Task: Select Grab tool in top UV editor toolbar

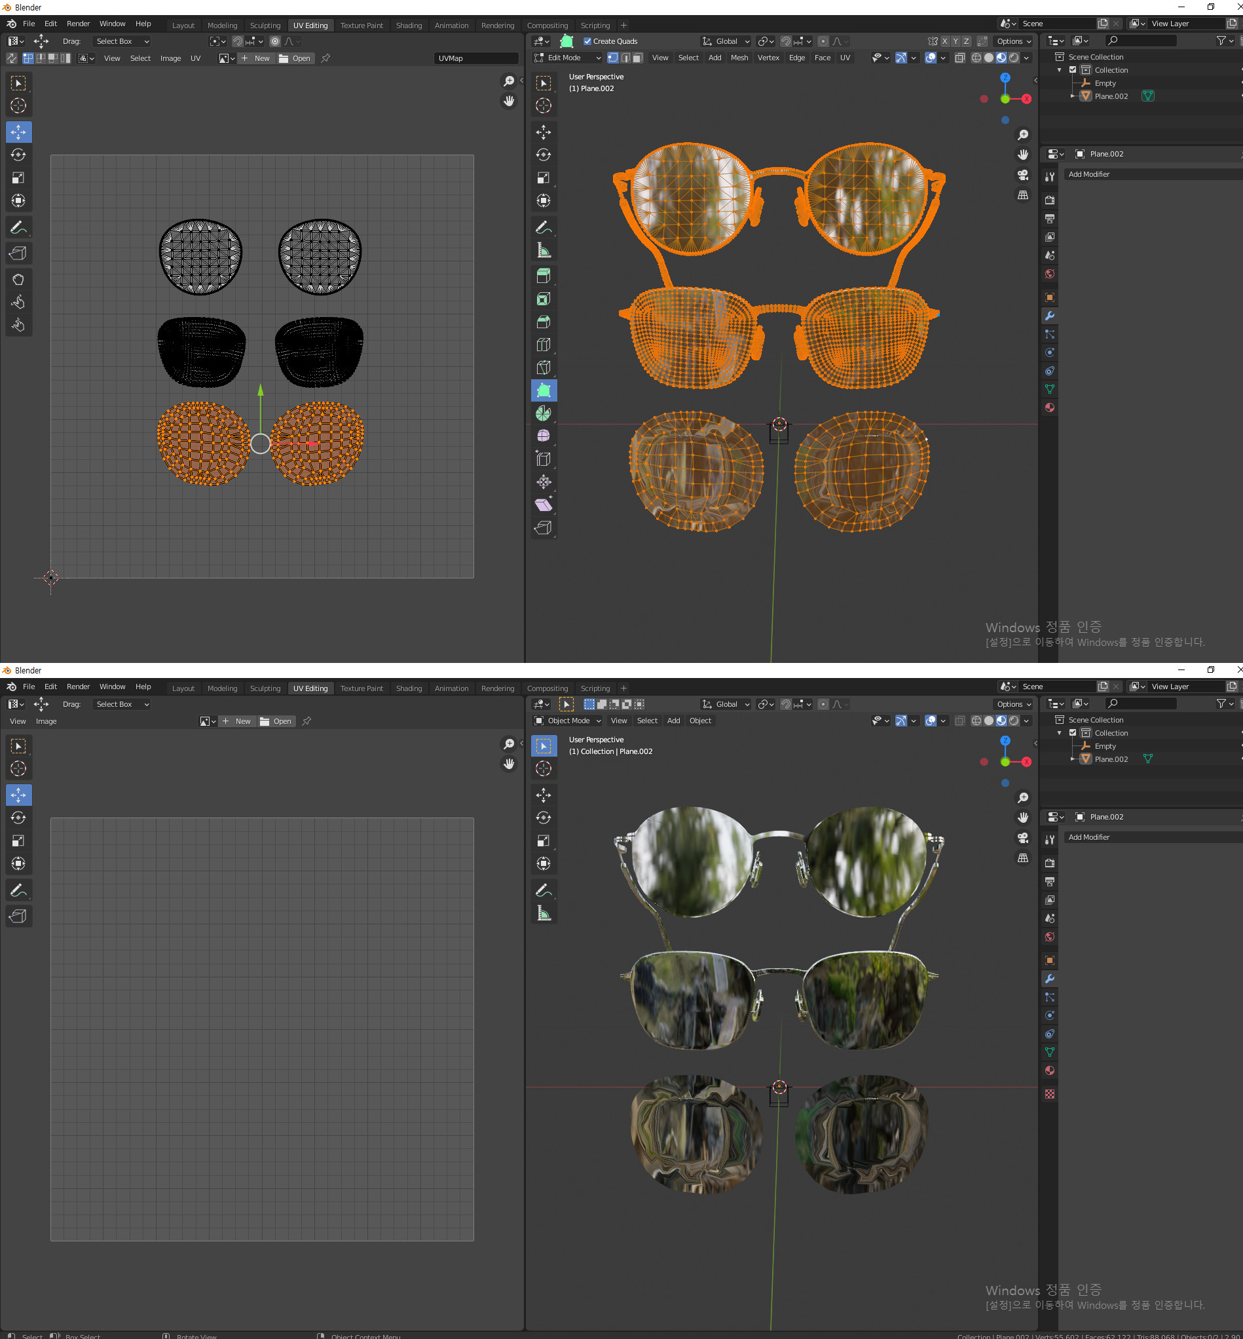Action: [18, 279]
